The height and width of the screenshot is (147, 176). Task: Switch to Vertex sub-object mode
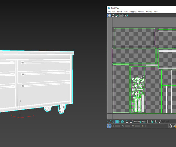tap(109, 121)
